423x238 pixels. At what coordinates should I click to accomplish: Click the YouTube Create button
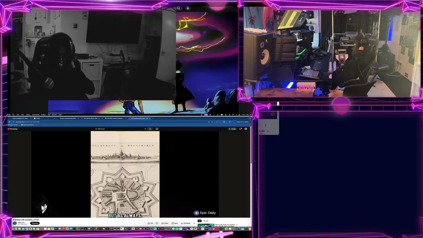232,129
